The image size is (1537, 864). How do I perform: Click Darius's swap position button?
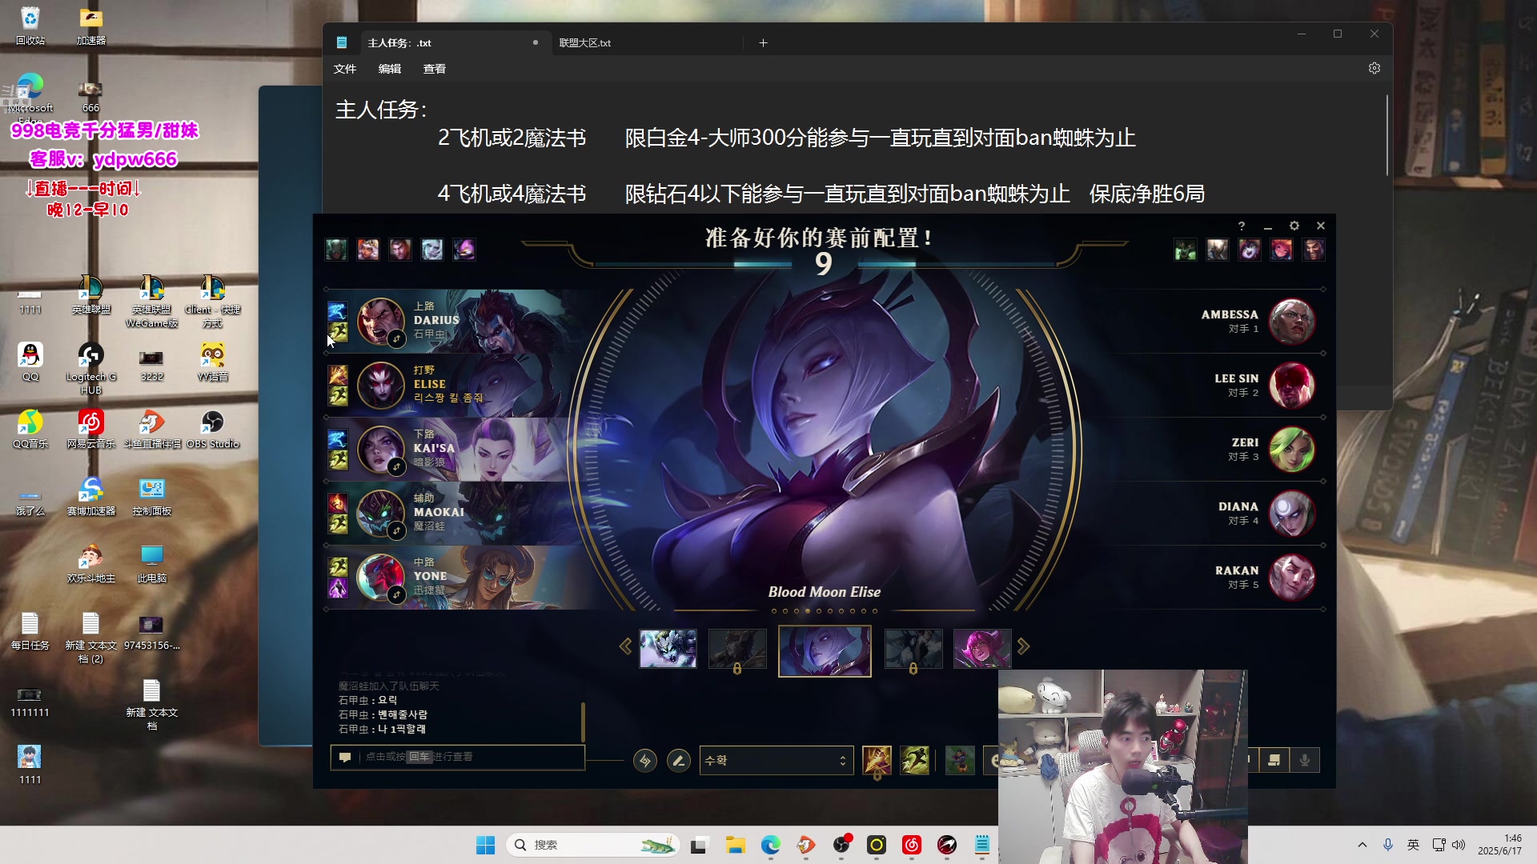click(x=396, y=339)
